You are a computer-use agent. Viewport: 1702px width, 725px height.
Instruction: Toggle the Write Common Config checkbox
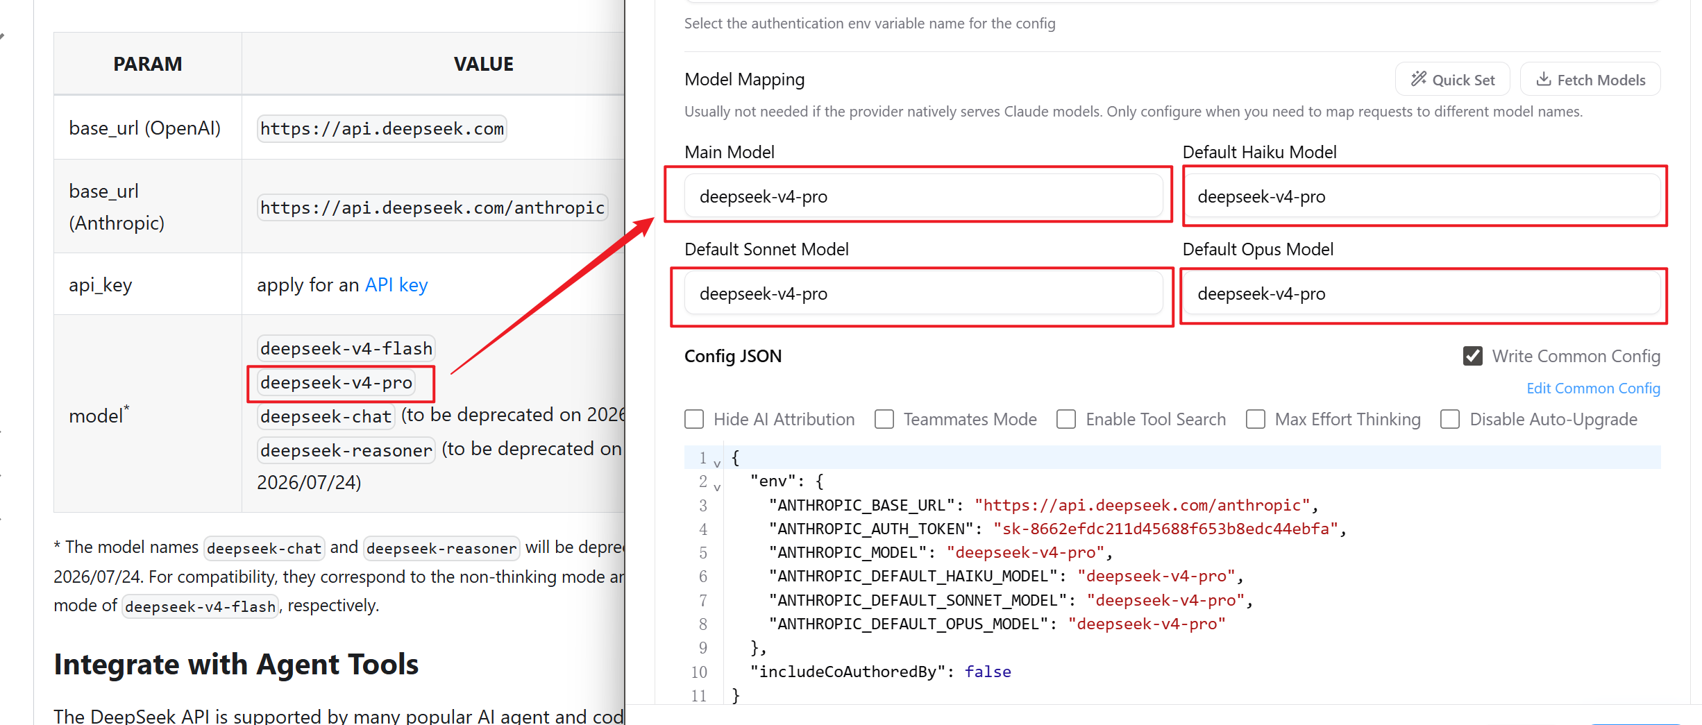(x=1473, y=356)
